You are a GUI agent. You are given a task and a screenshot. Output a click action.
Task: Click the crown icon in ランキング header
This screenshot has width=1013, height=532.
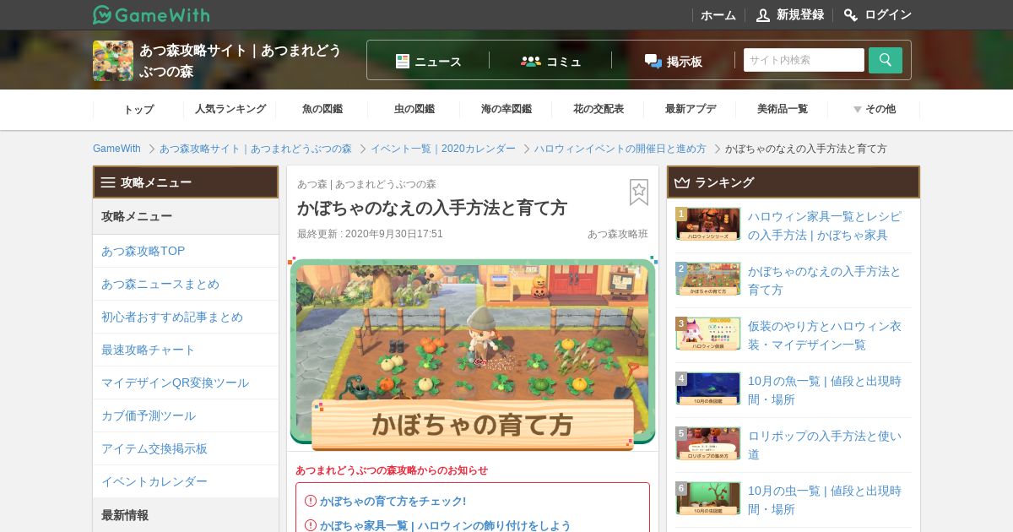coord(682,182)
